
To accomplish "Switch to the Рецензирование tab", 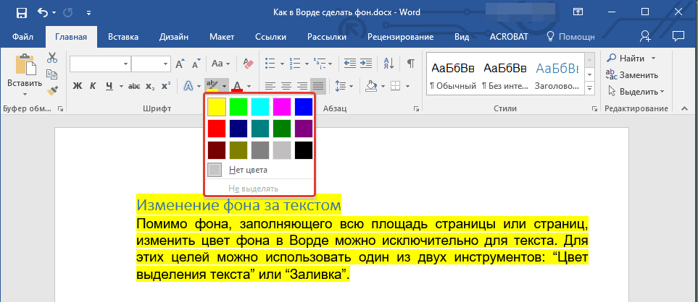I will tap(400, 37).
